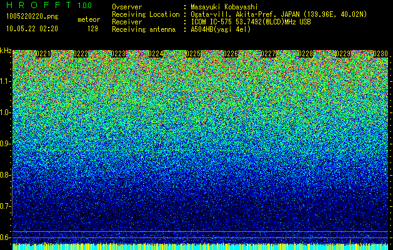
Task: Click the date stamp 10.05.22 02:20
Action: [32, 29]
